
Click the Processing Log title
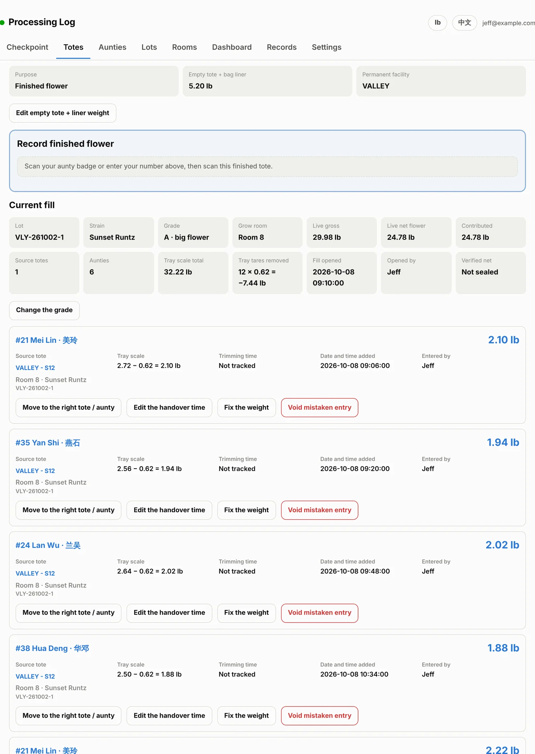[42, 22]
